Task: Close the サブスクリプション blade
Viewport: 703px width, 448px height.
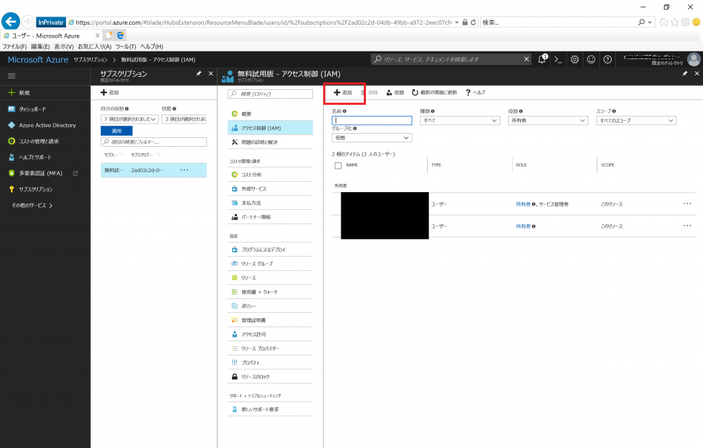Action: pos(211,73)
